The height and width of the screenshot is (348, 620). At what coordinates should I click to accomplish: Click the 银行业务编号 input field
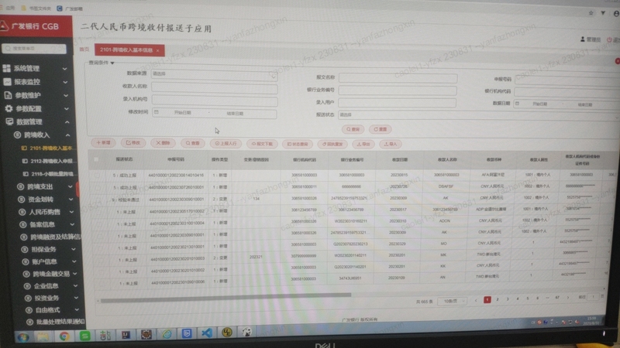[x=398, y=90]
